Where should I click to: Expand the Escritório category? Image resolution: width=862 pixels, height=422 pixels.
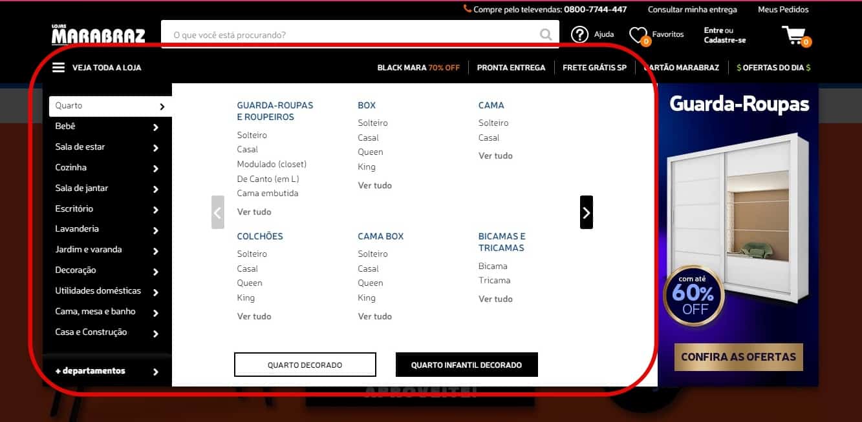click(x=107, y=209)
